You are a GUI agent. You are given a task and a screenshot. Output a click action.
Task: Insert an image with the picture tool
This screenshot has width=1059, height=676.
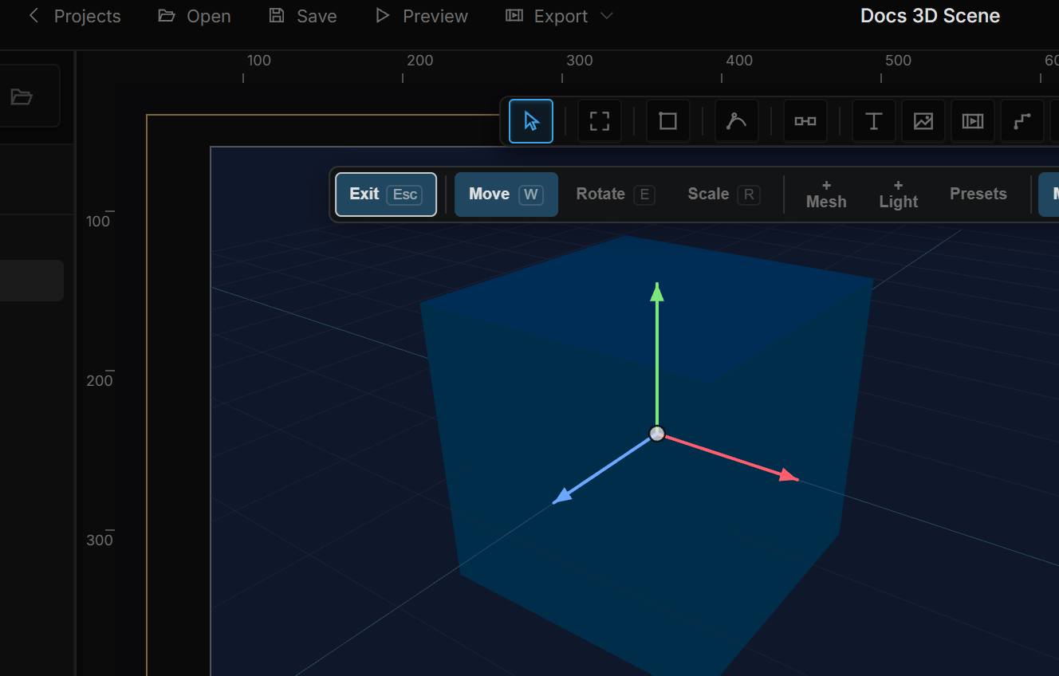(x=923, y=121)
